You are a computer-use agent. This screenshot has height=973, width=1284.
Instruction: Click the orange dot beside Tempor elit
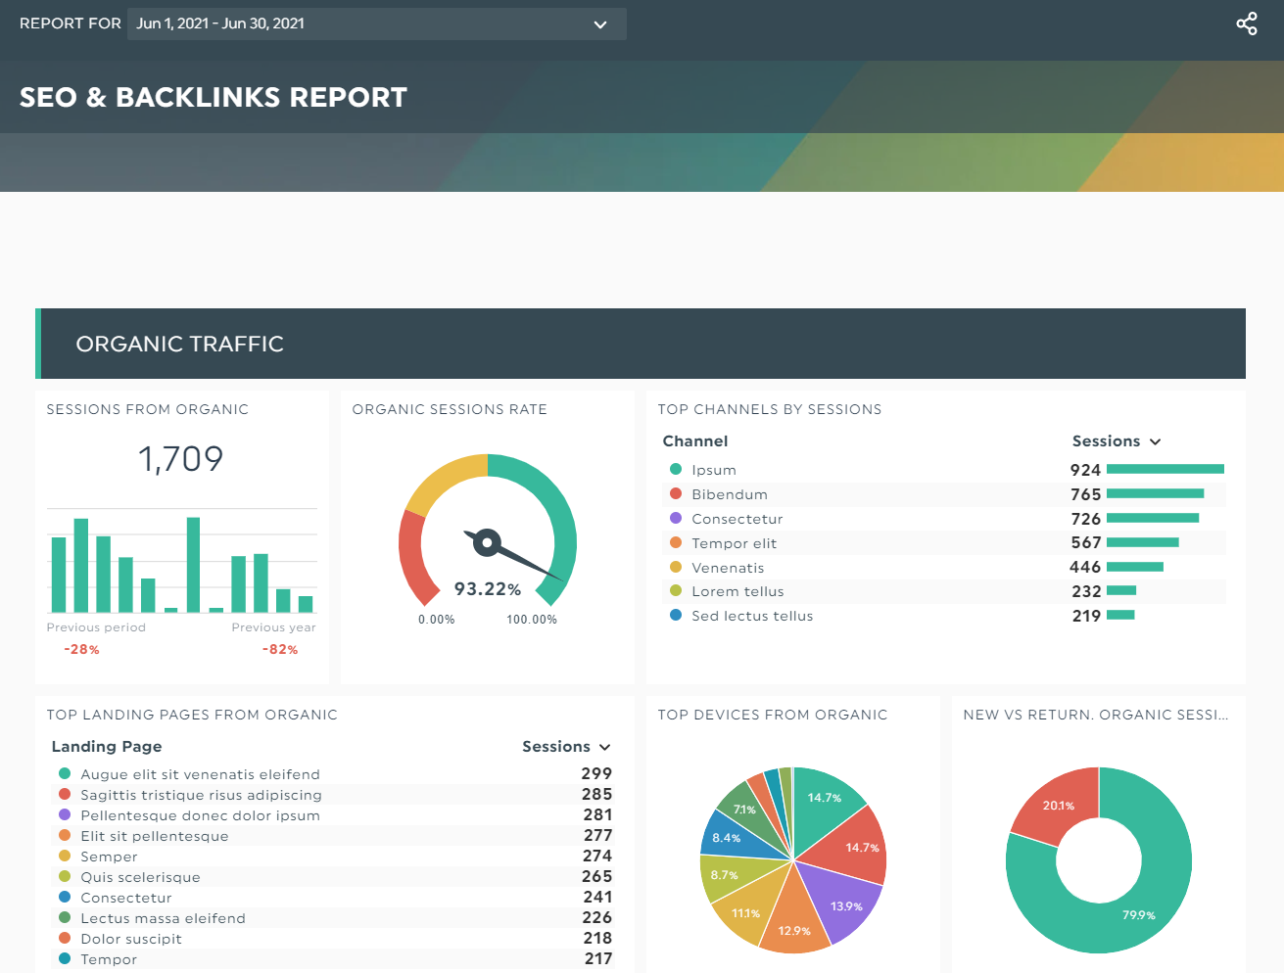pos(676,543)
